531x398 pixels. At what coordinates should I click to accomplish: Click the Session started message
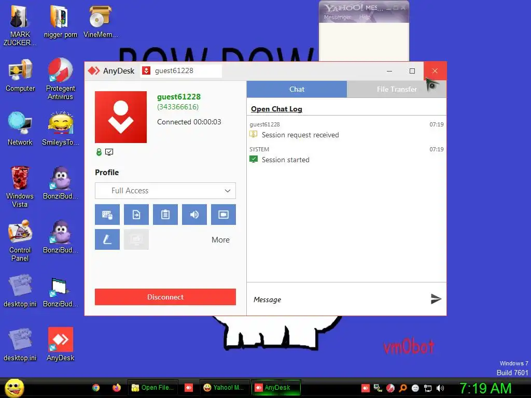pos(286,160)
